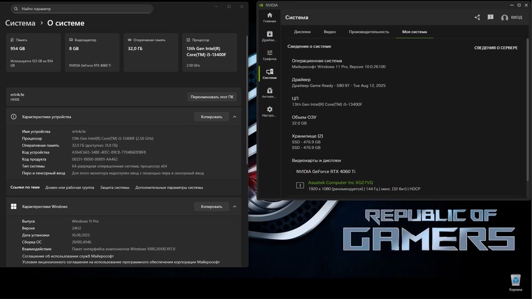Click the Объем ОЗУ 32.0 GB value
Screen dimensions: 532x299
299,123
